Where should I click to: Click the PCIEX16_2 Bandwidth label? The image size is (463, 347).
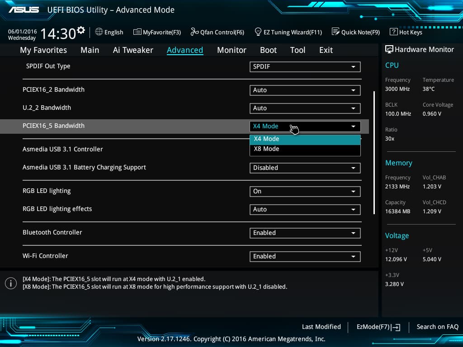coord(53,89)
